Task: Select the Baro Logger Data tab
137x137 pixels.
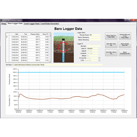Action: click(x=15, y=23)
